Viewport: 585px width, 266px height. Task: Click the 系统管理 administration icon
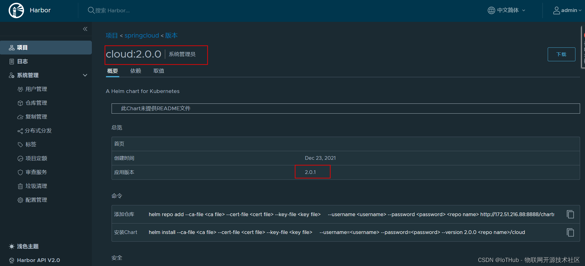(12, 75)
